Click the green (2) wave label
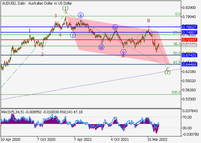This screenshot has width=201, height=143. point(168,72)
